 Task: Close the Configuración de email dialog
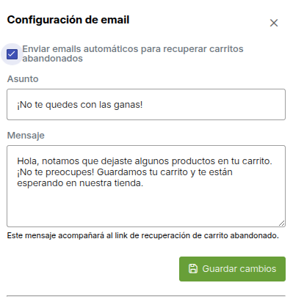coord(274,23)
